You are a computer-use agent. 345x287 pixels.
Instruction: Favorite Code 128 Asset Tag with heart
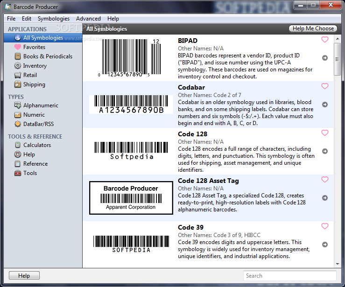point(325,180)
